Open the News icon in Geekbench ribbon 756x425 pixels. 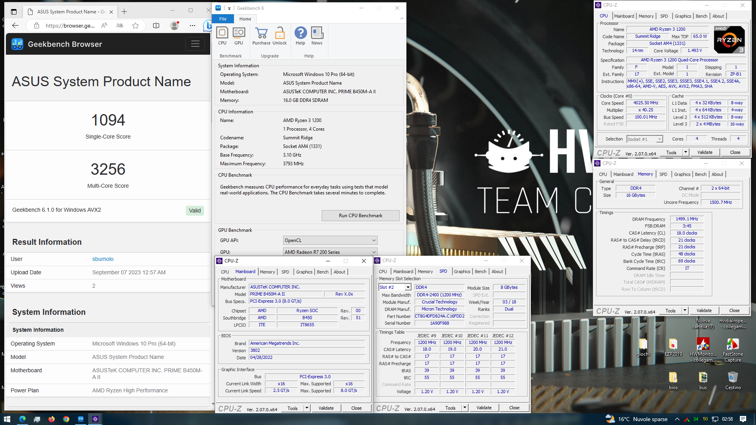[x=317, y=36]
